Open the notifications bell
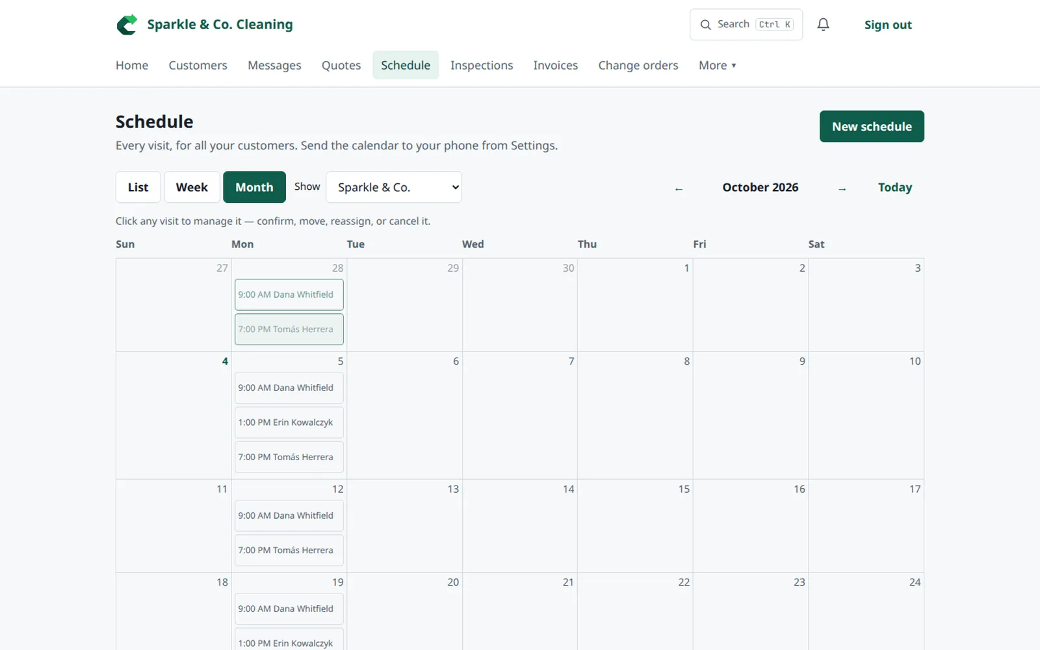 823,25
